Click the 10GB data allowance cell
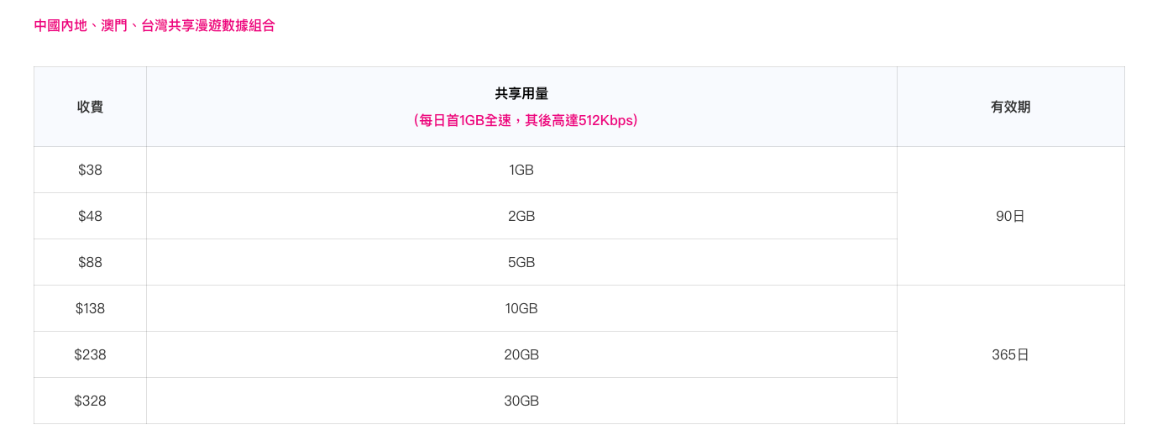Viewport: 1152px width, 430px height. click(521, 308)
